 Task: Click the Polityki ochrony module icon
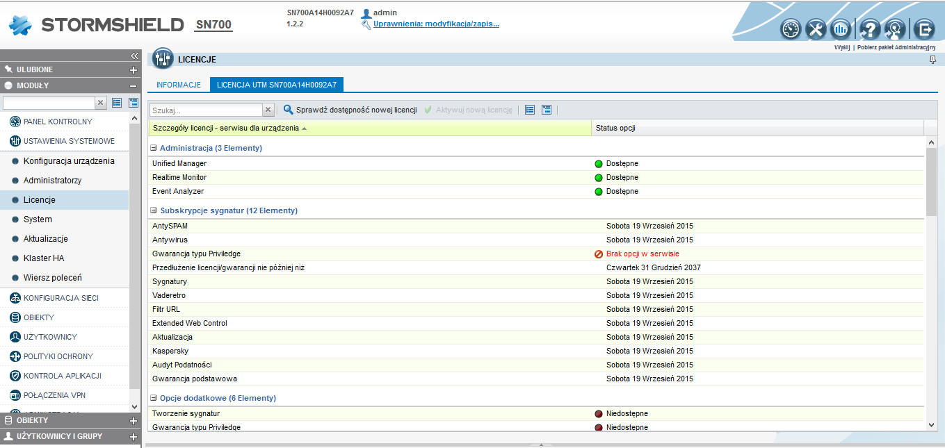click(15, 356)
